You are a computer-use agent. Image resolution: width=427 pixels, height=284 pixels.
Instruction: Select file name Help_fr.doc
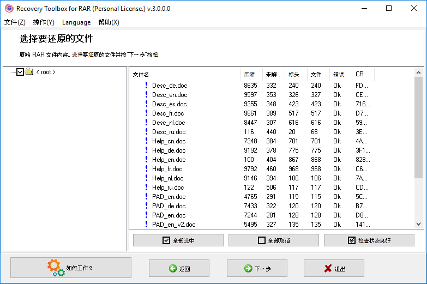tap(167, 169)
